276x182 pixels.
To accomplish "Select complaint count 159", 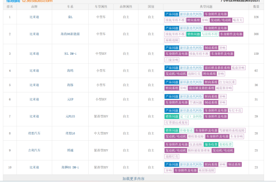I will [x=256, y=54].
